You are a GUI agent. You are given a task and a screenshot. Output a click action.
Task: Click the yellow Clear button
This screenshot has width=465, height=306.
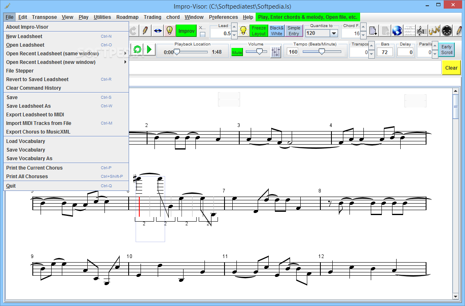[x=451, y=68]
